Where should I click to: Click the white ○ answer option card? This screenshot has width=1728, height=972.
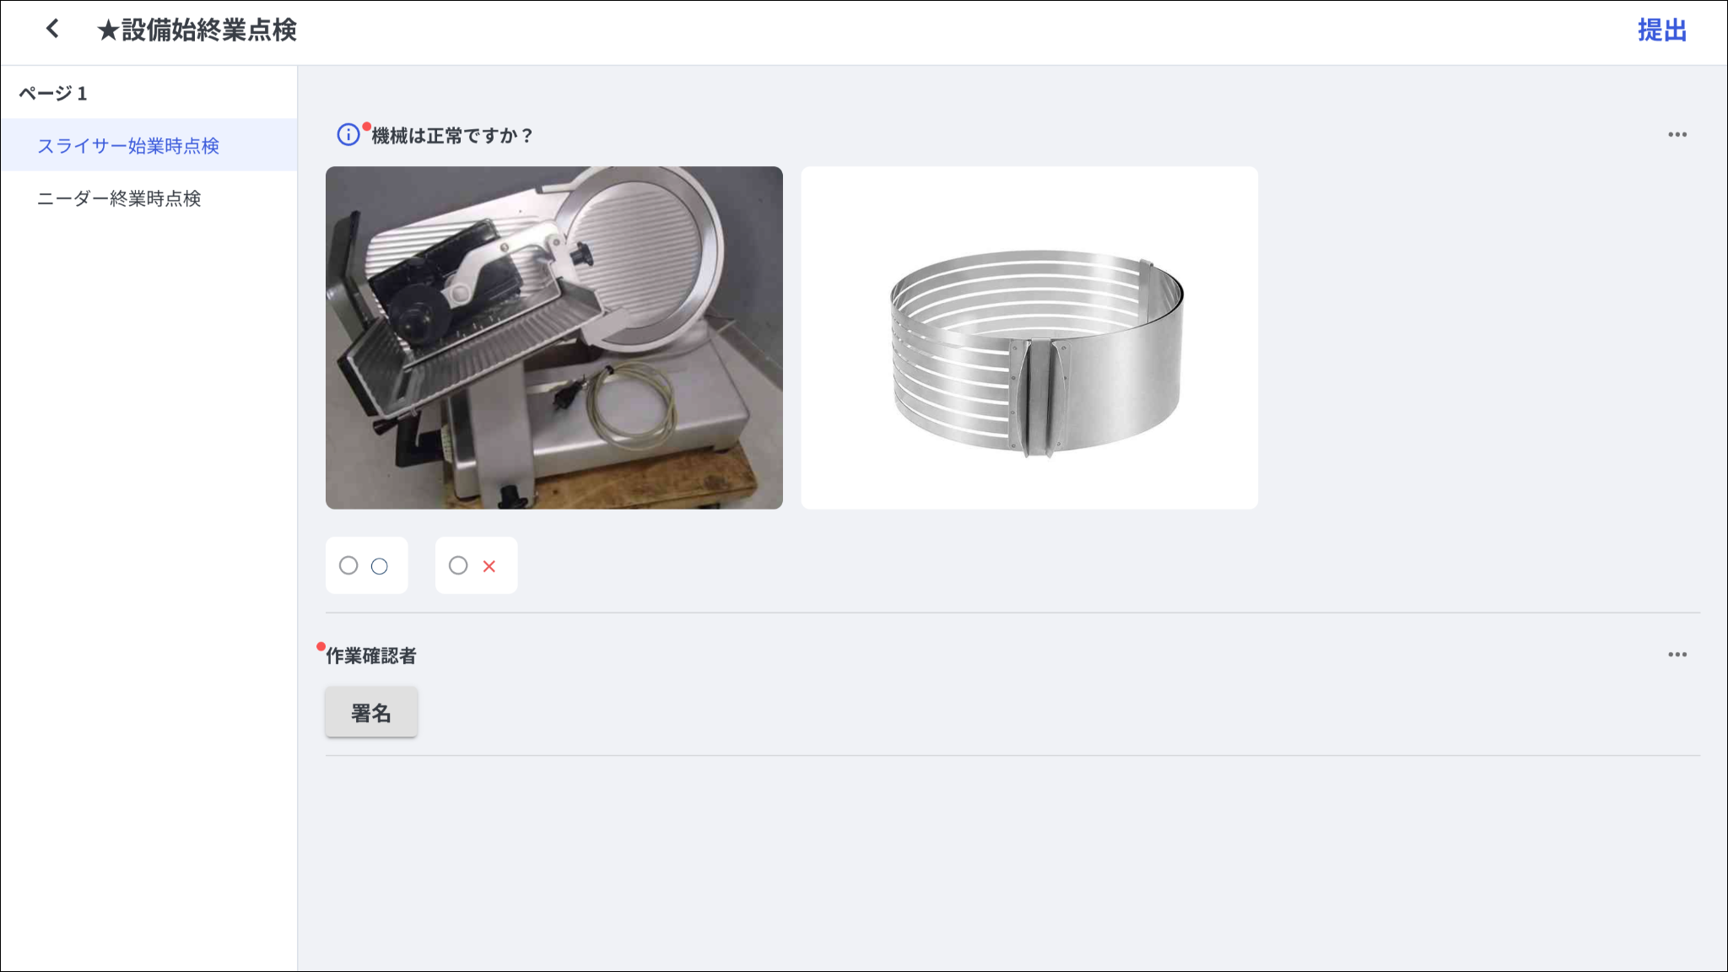coord(367,565)
